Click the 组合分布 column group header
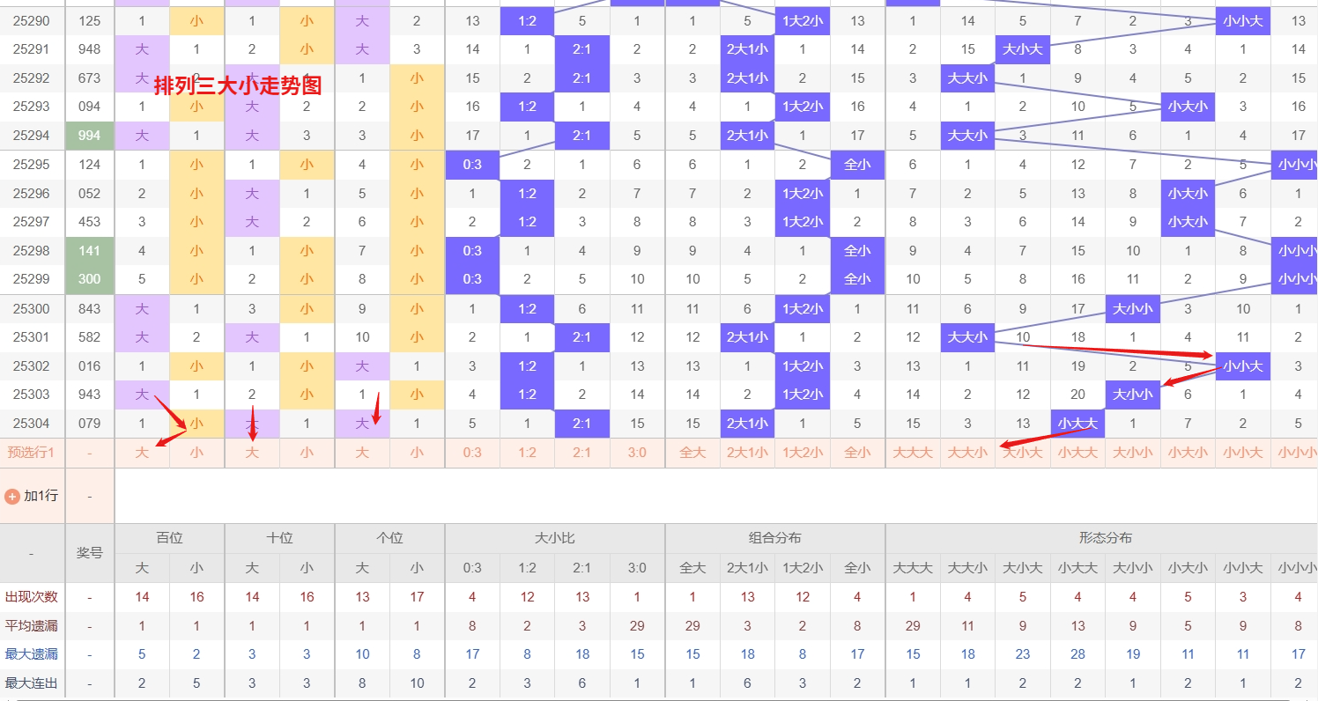Viewport: 1318px width, 701px height. [775, 538]
